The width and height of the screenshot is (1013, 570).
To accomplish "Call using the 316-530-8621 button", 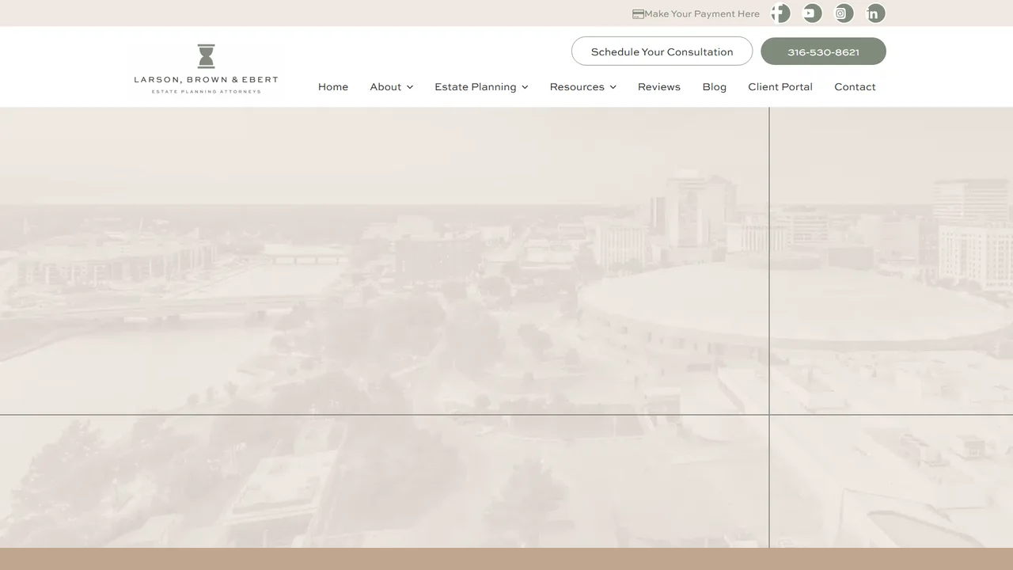I will click(823, 51).
